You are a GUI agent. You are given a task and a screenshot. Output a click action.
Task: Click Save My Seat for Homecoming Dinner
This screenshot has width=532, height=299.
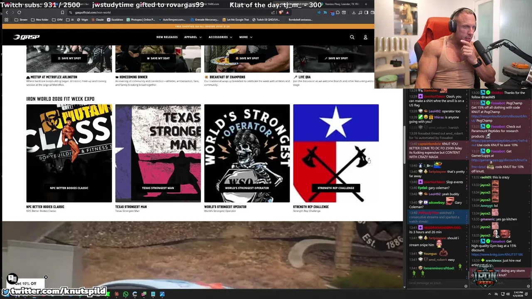click(158, 58)
